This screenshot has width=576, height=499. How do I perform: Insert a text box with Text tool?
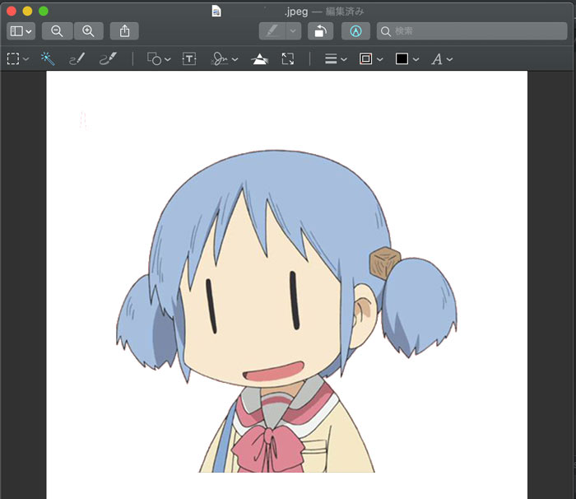pyautogui.click(x=189, y=59)
